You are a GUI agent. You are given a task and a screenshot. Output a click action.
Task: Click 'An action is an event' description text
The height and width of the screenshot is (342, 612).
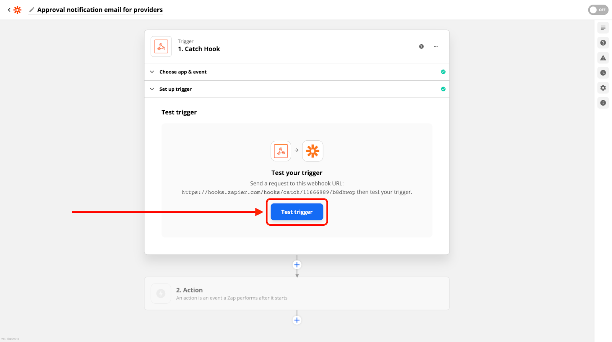point(232,298)
